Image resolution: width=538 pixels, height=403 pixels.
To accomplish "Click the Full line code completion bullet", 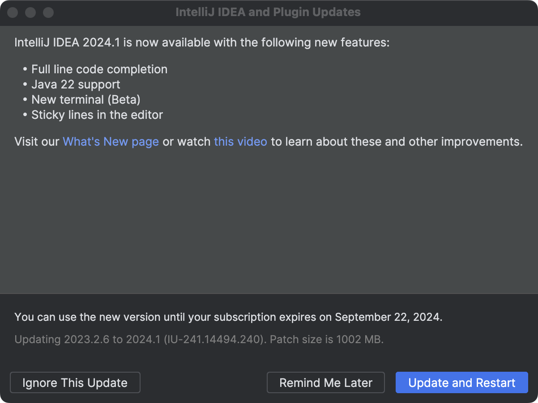I will coord(99,69).
